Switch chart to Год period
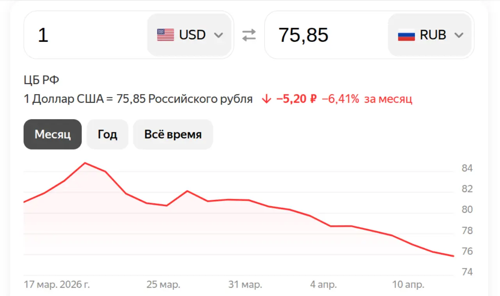Image resolution: width=500 pixels, height=296 pixels. 107,134
